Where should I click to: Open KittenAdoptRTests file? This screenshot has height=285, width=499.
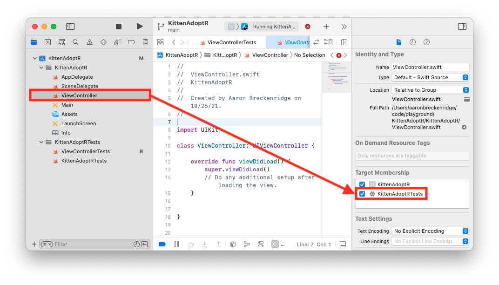click(x=84, y=161)
